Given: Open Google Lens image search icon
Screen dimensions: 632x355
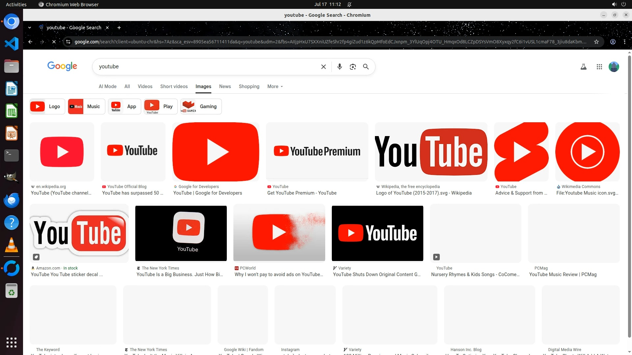Looking at the screenshot, I should tap(353, 67).
